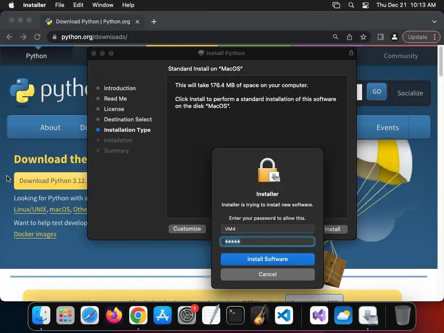This screenshot has width=444, height=333.
Task: Open System Settings in the Dock
Action: point(187,315)
